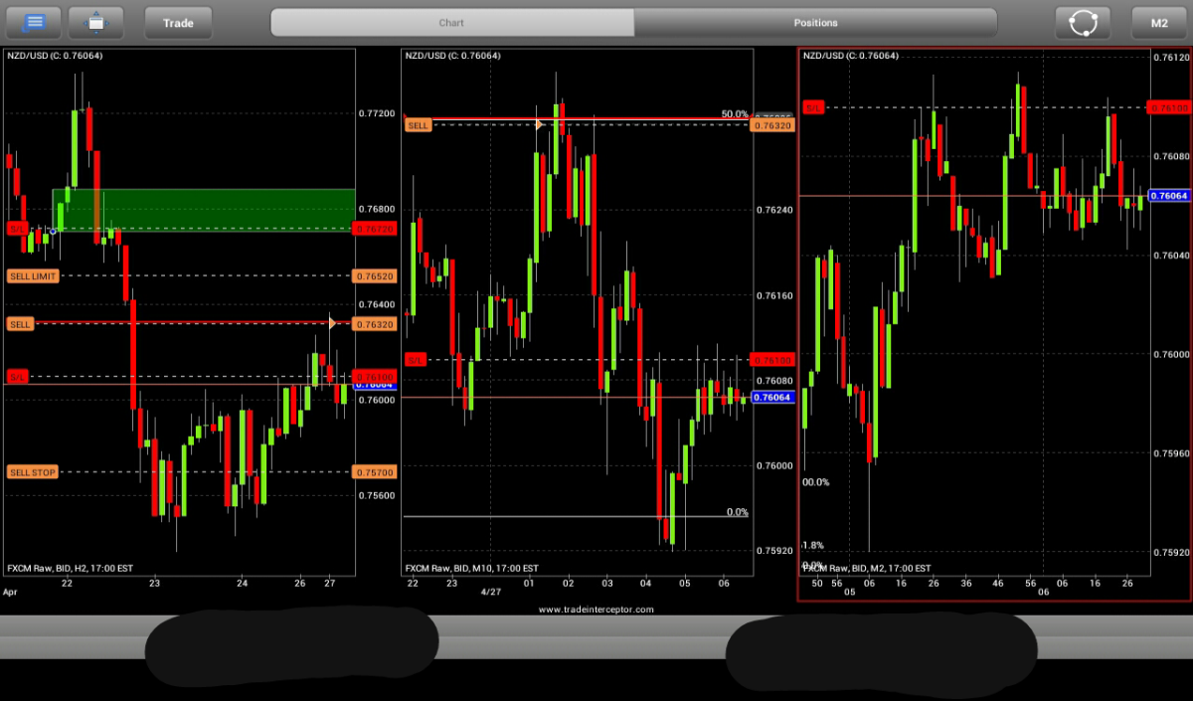This screenshot has width=1193, height=701.
Task: Click the circular sync icon
Action: coord(1083,22)
